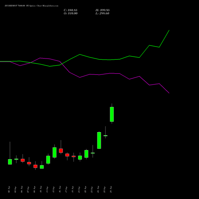Click the 28 Sep date label
This screenshot has width=199, height=199.
click(111, 189)
